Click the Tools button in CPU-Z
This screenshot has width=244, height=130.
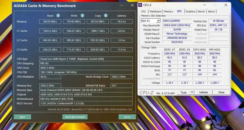[184, 92]
